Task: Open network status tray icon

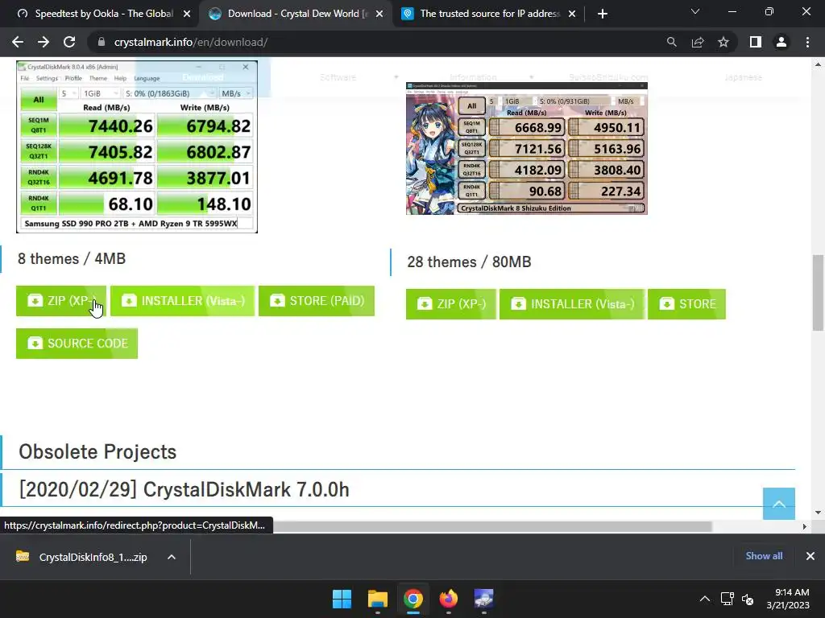Action: (728, 599)
